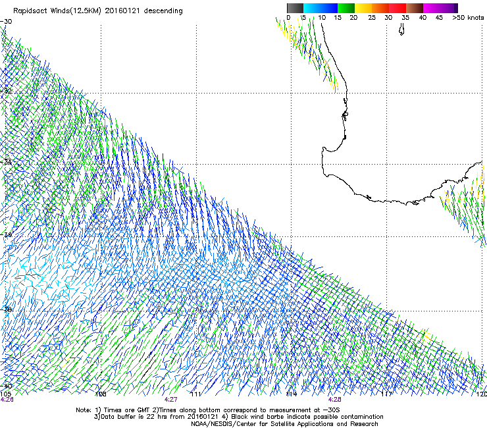
Task: Click the '>50 knots' legend label
Action: pos(468,18)
